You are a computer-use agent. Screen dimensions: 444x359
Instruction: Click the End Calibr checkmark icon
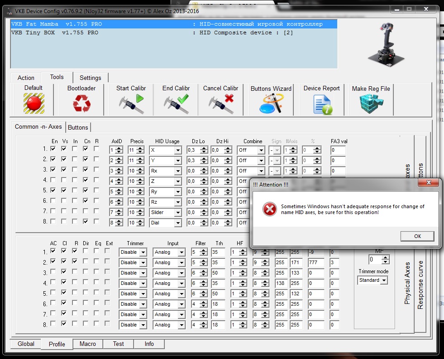176,103
